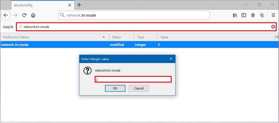Close the Firefox window
Image resolution: width=279 pixels, height=123 pixels.
pos(272,5)
